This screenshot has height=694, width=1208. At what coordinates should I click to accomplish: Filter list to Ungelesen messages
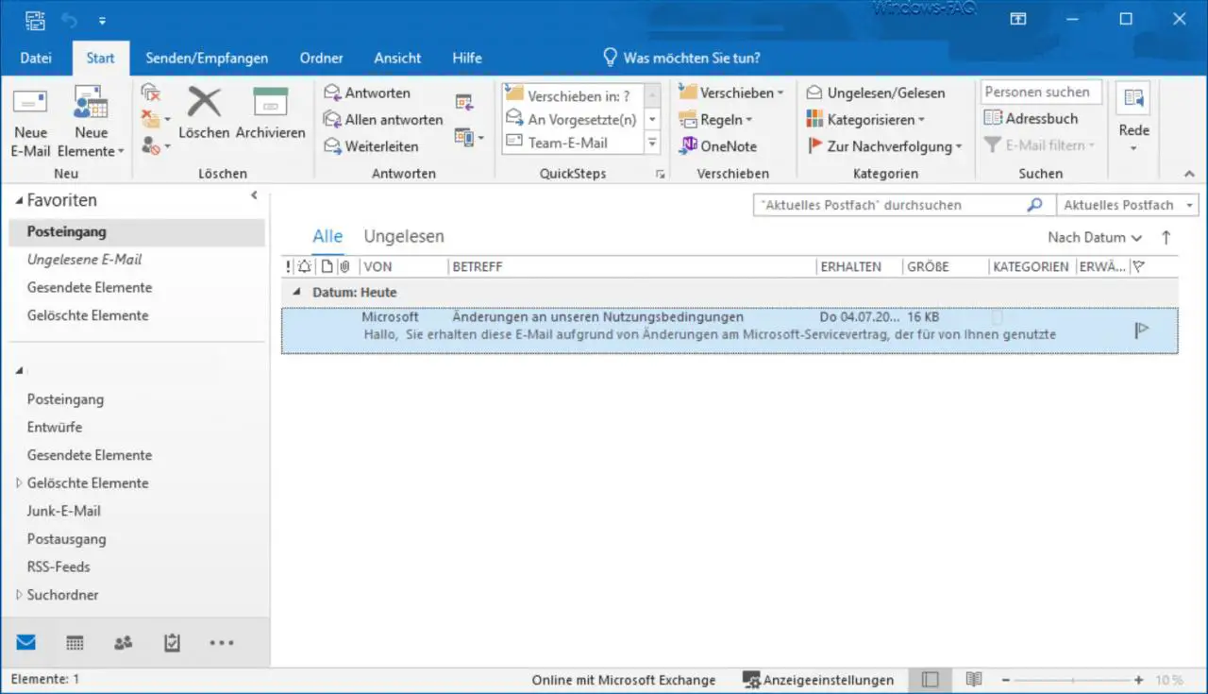point(404,237)
